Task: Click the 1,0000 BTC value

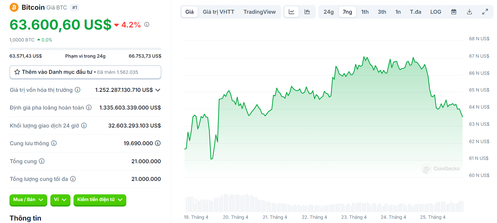Action: tap(22, 40)
